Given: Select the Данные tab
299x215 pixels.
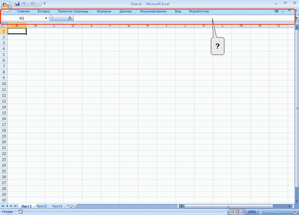Looking at the screenshot, I should (125, 12).
